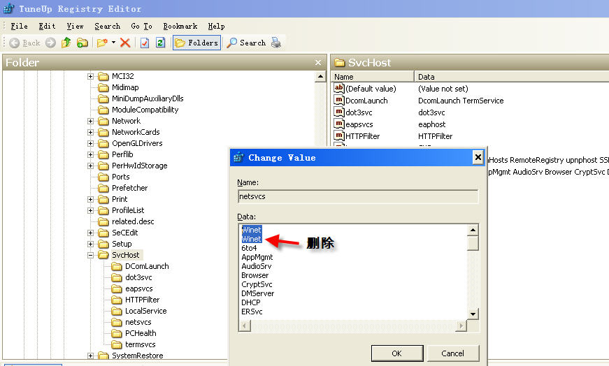Click the red X Delete icon
The width and height of the screenshot is (609, 366).
(x=125, y=43)
